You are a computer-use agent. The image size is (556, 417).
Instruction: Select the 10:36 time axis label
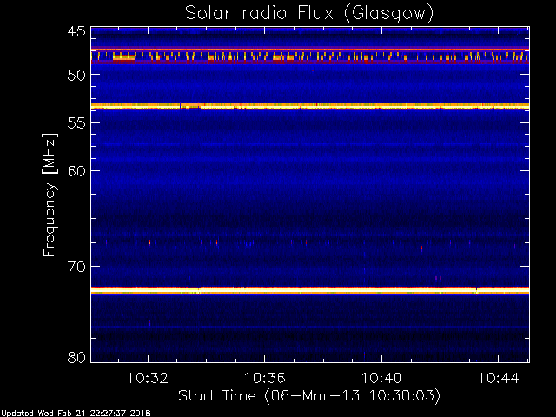(264, 379)
